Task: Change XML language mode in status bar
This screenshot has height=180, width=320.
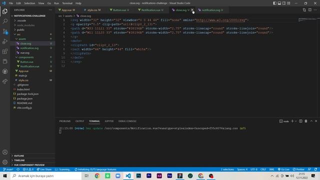Action: 271,169
